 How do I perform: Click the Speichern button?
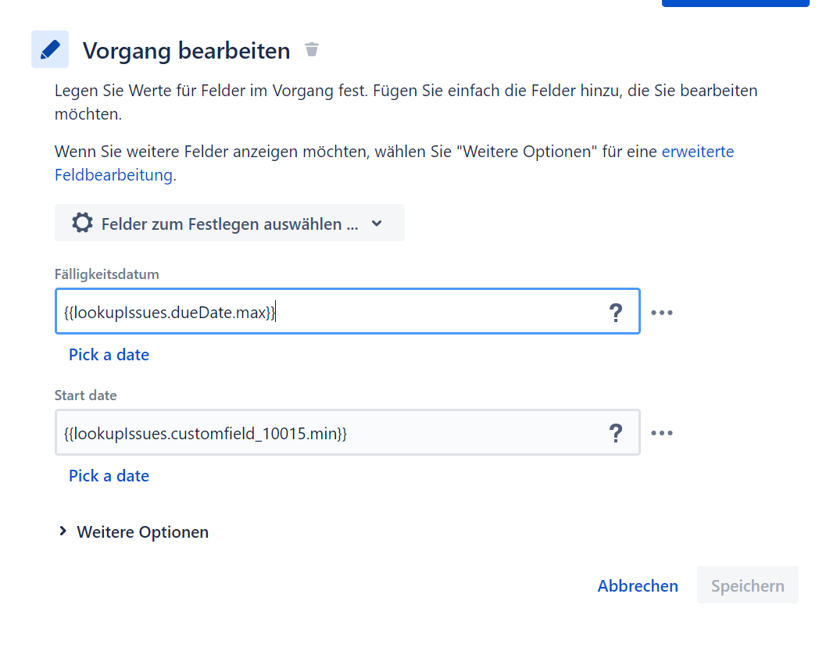(x=748, y=585)
